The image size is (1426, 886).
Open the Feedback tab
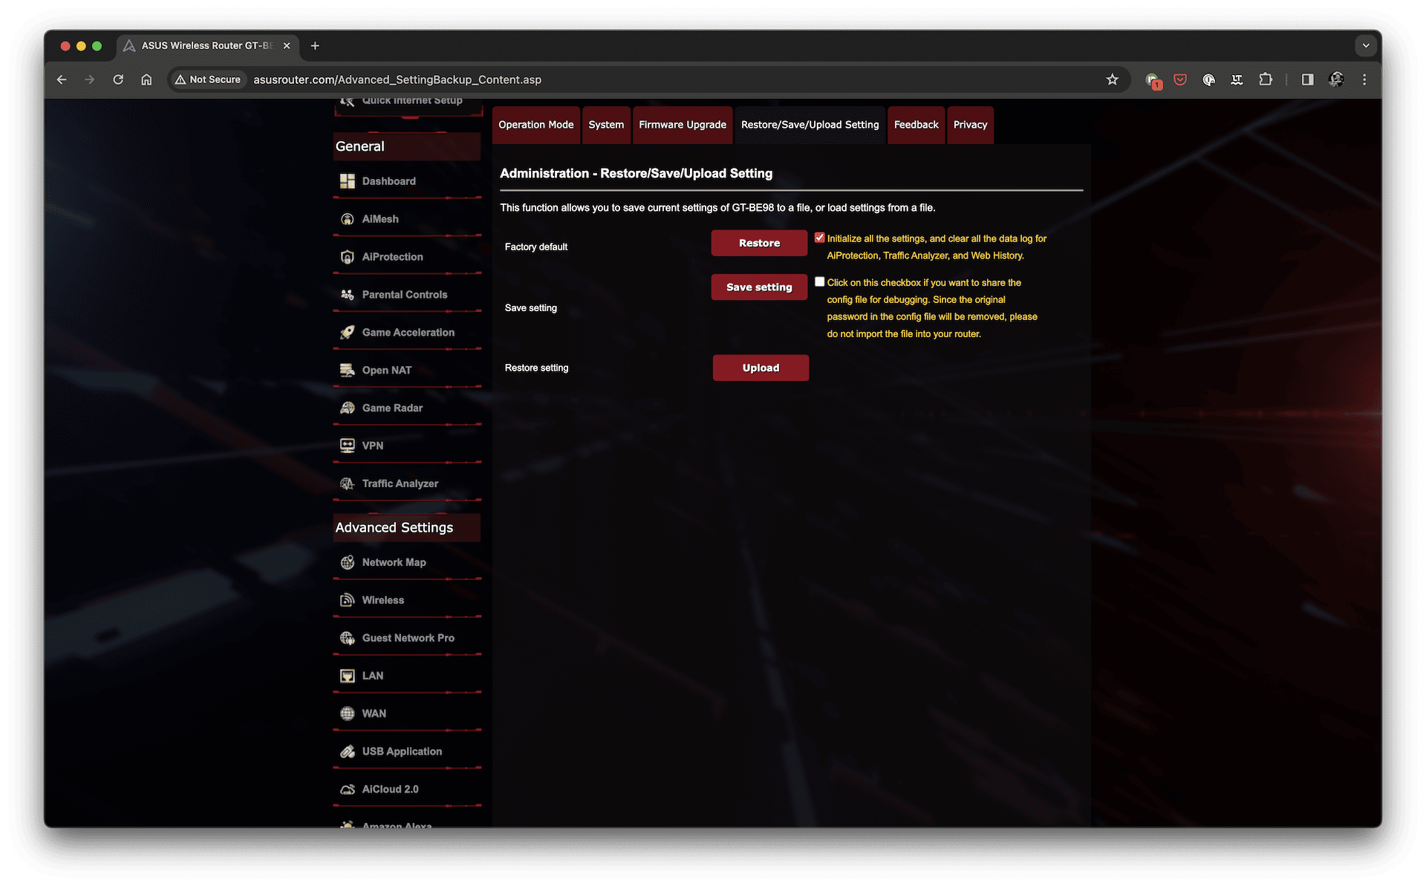(917, 125)
